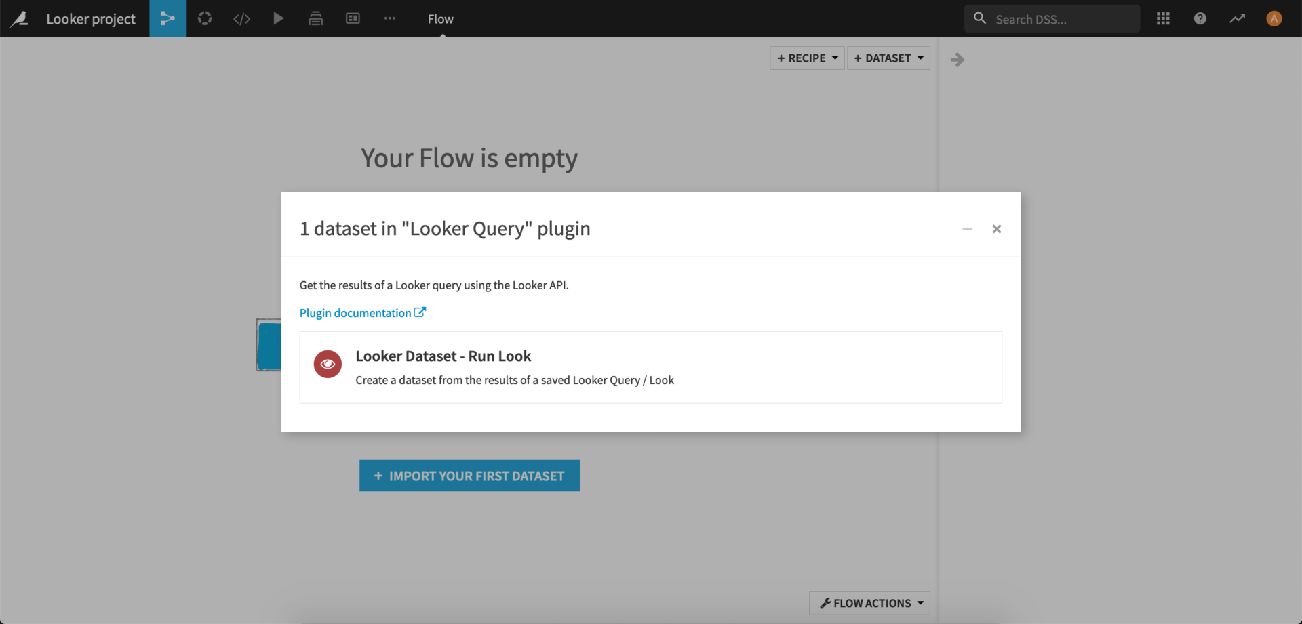
Task: Open the FLOW ACTIONS dropdown
Action: click(869, 603)
